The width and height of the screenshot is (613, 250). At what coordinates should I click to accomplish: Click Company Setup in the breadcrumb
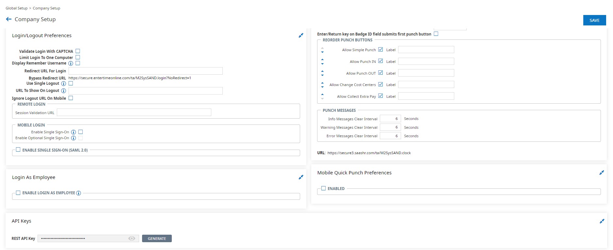(x=46, y=8)
